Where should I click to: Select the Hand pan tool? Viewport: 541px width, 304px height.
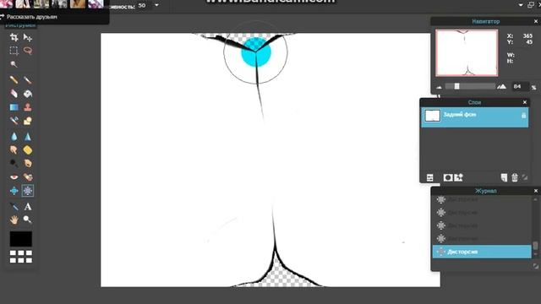tap(14, 220)
